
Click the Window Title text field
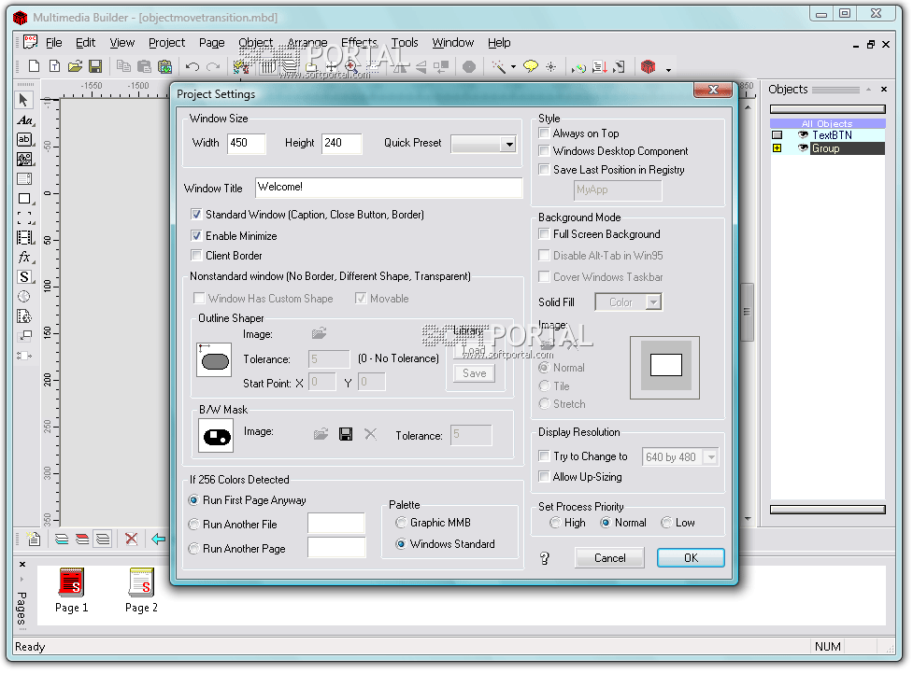[x=388, y=188]
